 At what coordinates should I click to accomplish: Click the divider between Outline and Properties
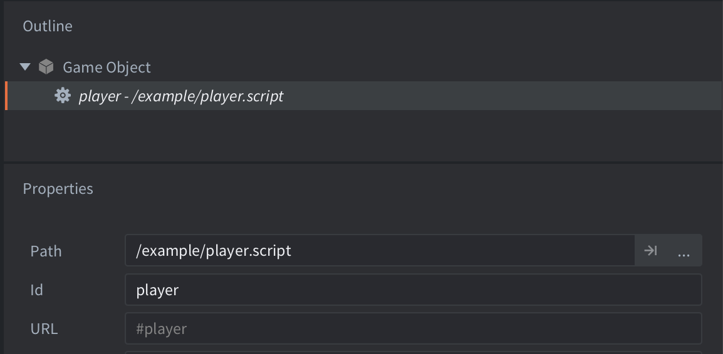[x=363, y=163]
